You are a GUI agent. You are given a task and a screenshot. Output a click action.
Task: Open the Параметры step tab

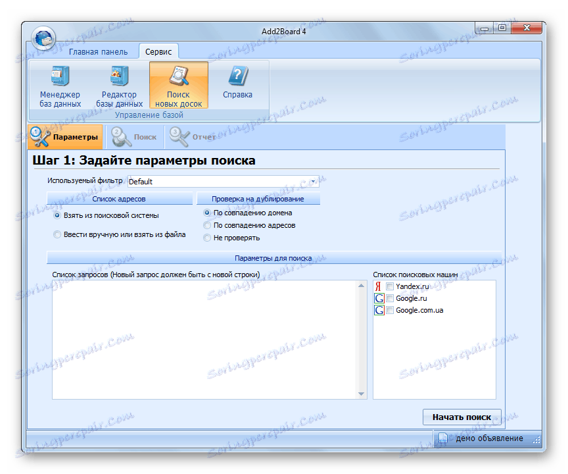(65, 137)
